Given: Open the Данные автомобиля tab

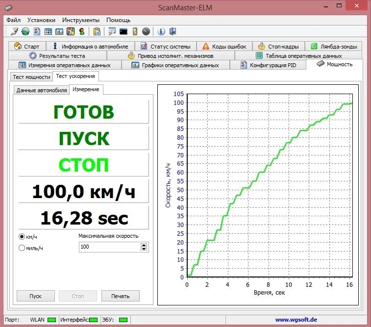Looking at the screenshot, I should pos(41,90).
